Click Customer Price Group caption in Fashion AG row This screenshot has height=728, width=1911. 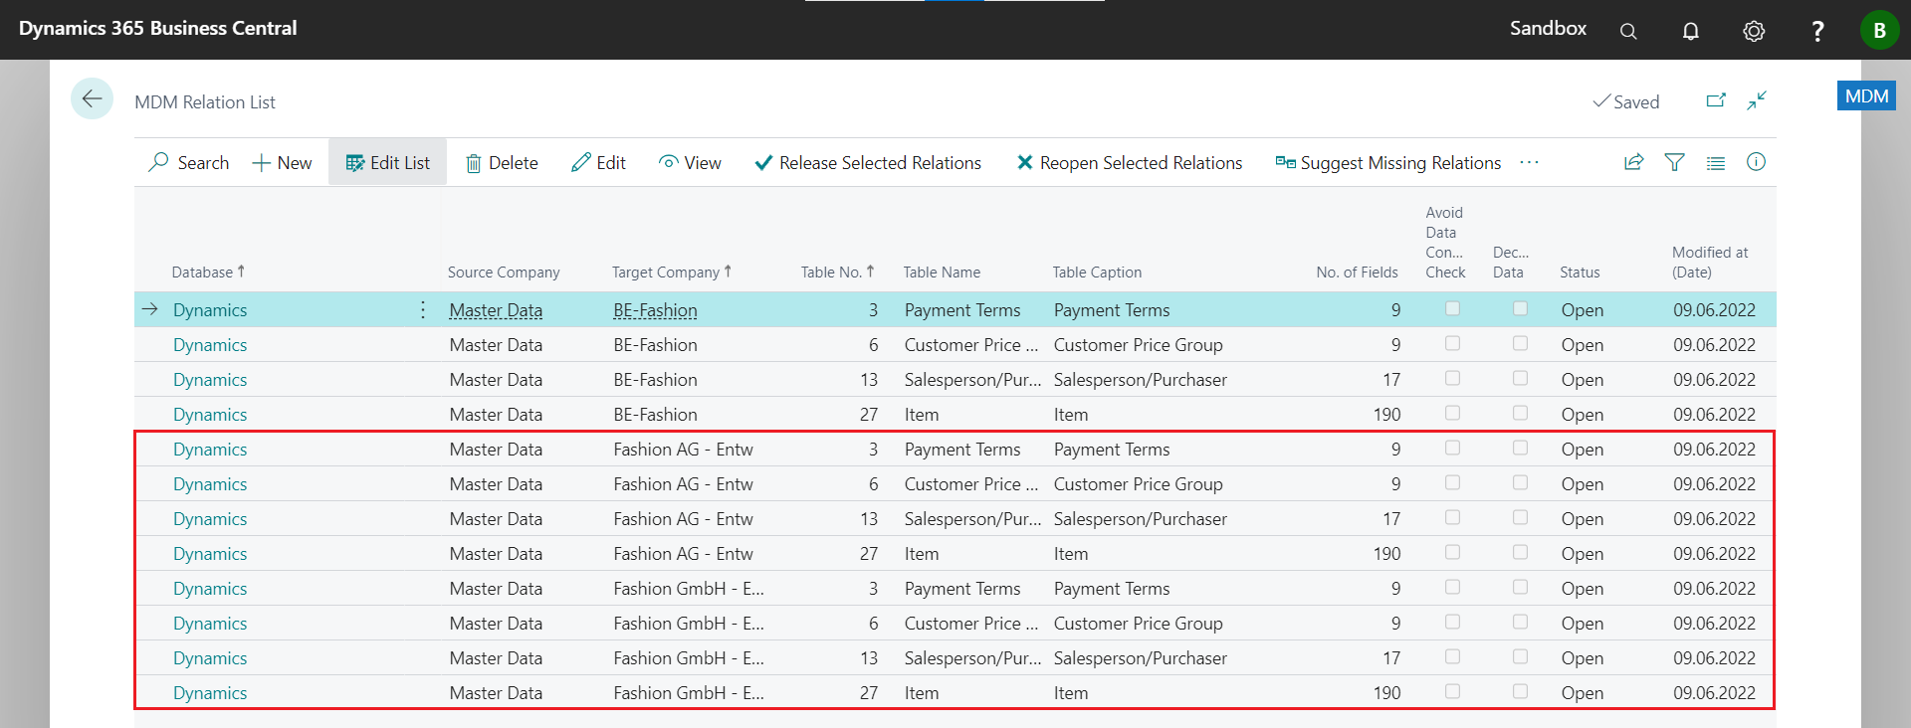(1139, 484)
